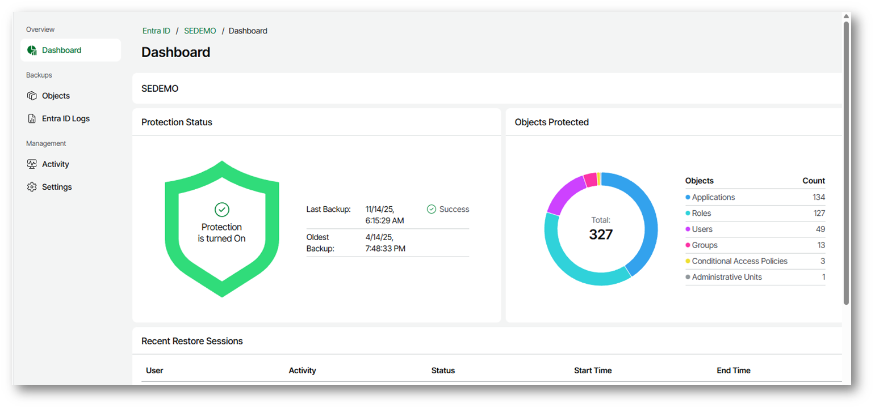This screenshot has width=875, height=409.
Task: Go to SEDEMO breadcrumb link
Action: click(200, 31)
